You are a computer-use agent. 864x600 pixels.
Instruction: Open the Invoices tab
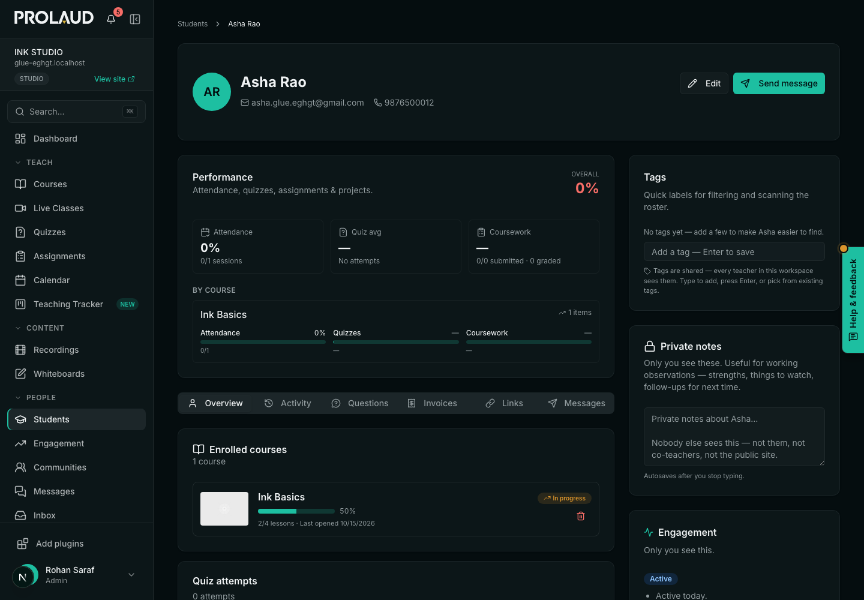pyautogui.click(x=432, y=403)
